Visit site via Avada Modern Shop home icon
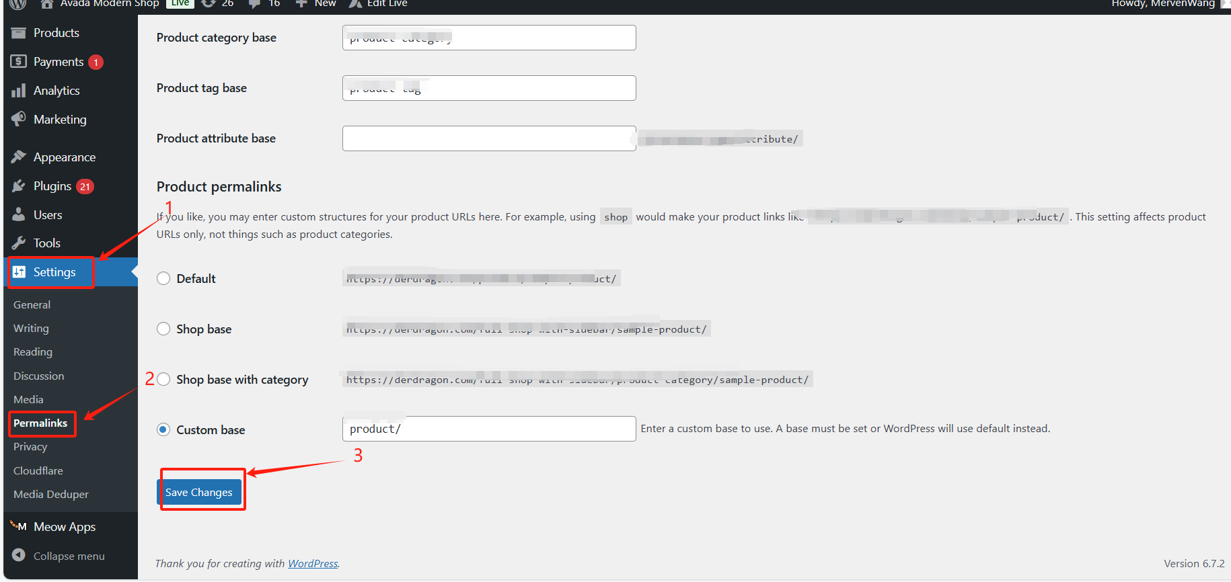 (x=46, y=3)
